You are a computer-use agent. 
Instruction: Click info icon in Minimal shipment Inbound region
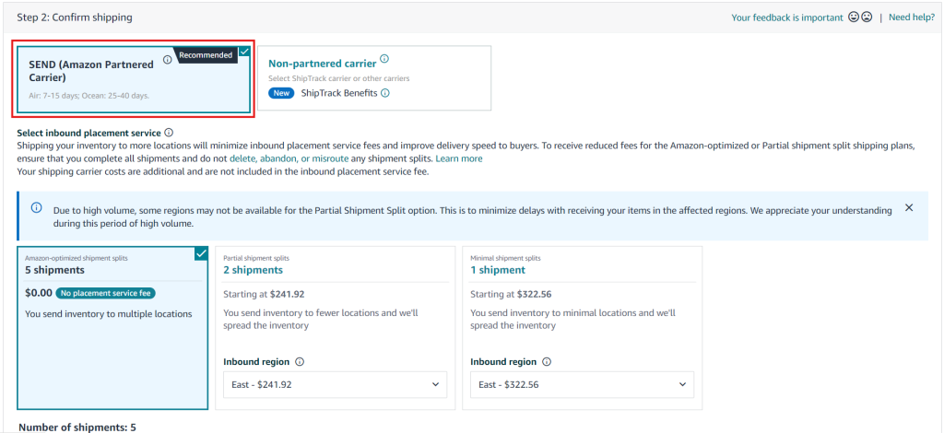pyautogui.click(x=547, y=362)
